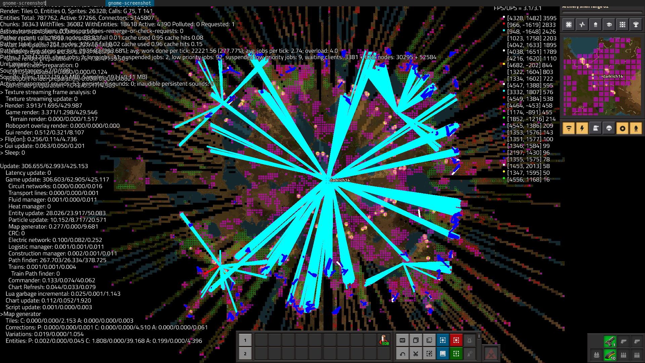Toggle skull overlay button under minimap
Screen dimensions: 645x363
pos(609,128)
